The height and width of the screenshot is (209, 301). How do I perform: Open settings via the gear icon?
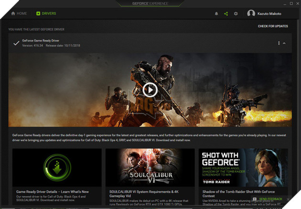coord(236,14)
